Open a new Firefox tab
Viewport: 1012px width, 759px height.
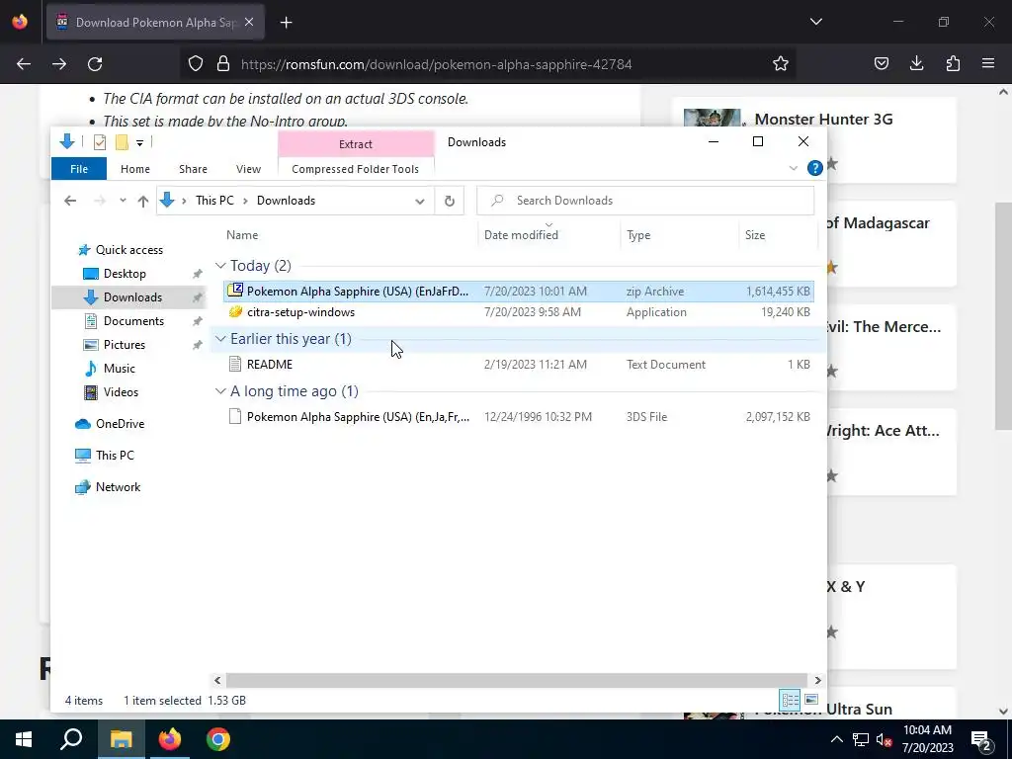click(286, 23)
